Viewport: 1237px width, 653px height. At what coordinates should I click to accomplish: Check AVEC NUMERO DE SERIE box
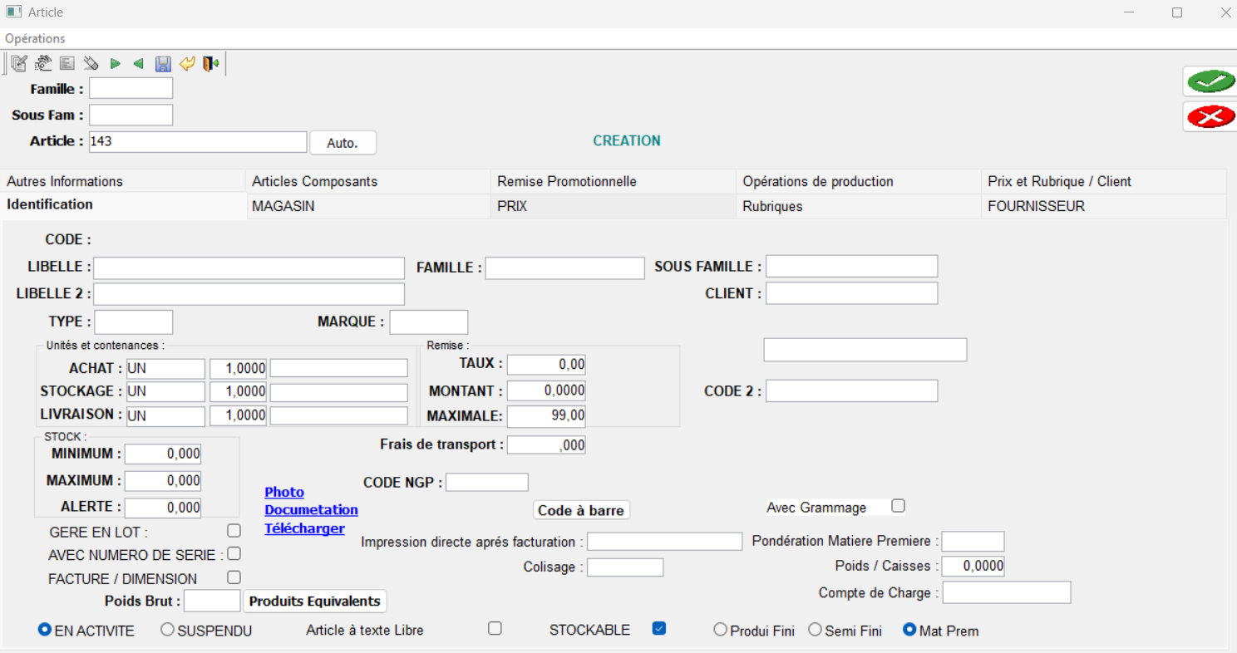click(234, 553)
